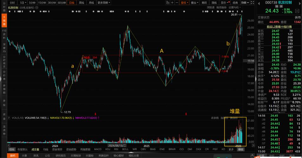This screenshot has height=158, width=302.
Task: Toggle 指标 indicator bar button
Action: [12, 149]
